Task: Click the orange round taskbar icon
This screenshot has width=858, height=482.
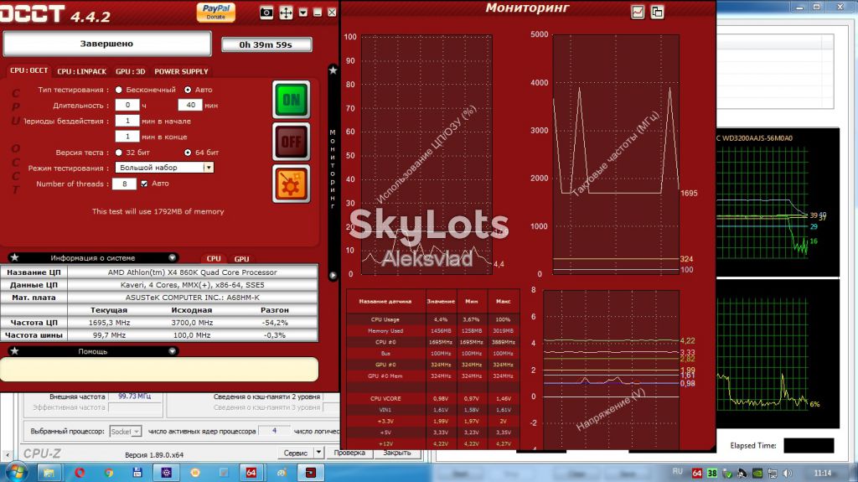Action: click(195, 472)
